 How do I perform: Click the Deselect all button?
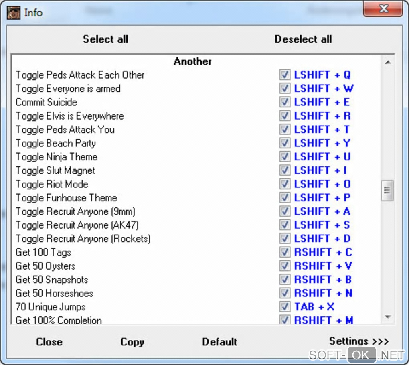(x=303, y=39)
